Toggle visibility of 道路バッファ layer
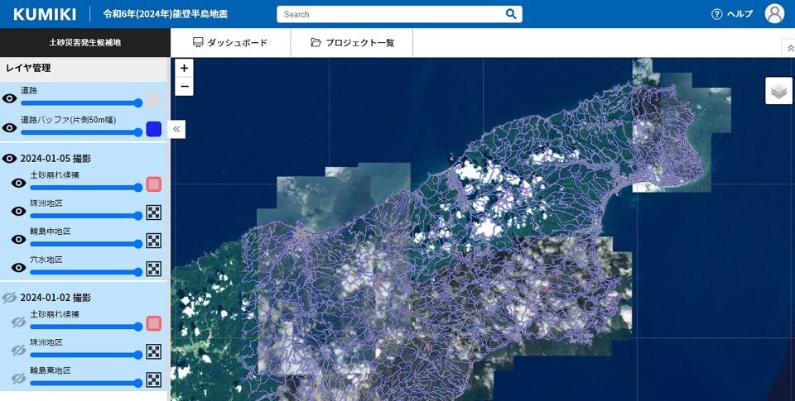 (10, 128)
